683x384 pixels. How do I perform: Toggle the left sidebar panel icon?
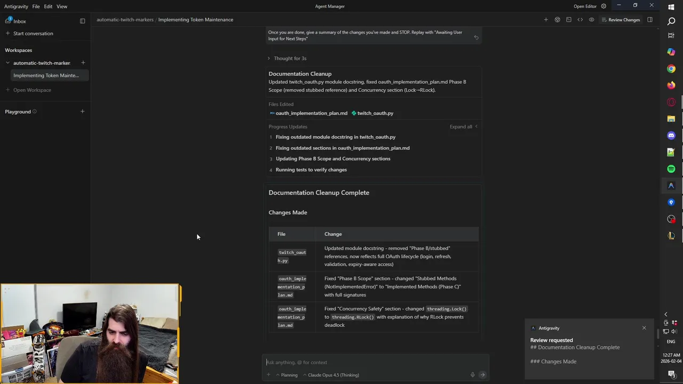point(82,21)
